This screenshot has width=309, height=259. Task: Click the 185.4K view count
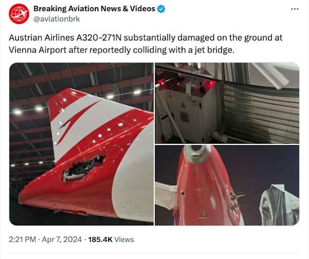click(x=101, y=239)
